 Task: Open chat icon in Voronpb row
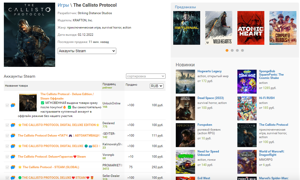[x=13, y=157]
